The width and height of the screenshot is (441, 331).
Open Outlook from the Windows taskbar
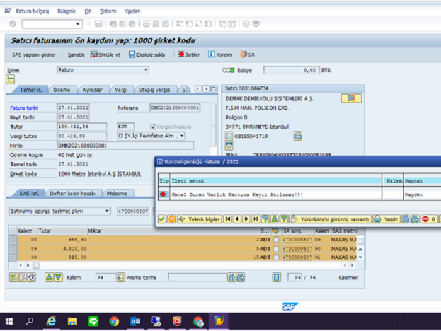(135, 321)
